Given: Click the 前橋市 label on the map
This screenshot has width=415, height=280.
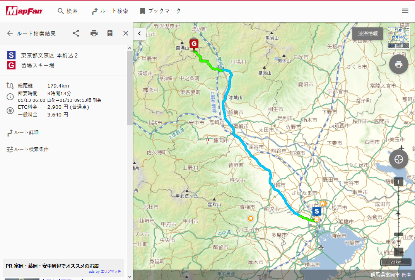Looking at the screenshot, I should point(236,112).
